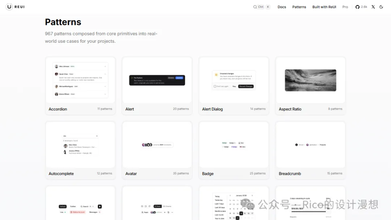
Task: Open search with the magnifier icon
Action: [x=255, y=7]
